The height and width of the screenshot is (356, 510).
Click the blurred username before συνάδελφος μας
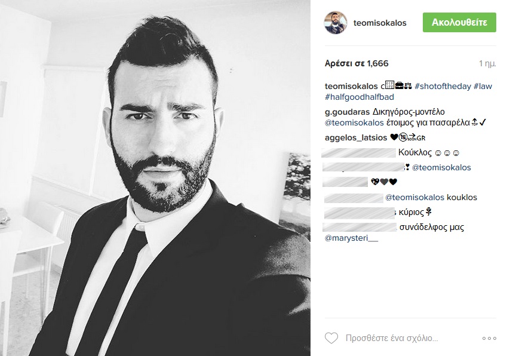pos(360,227)
